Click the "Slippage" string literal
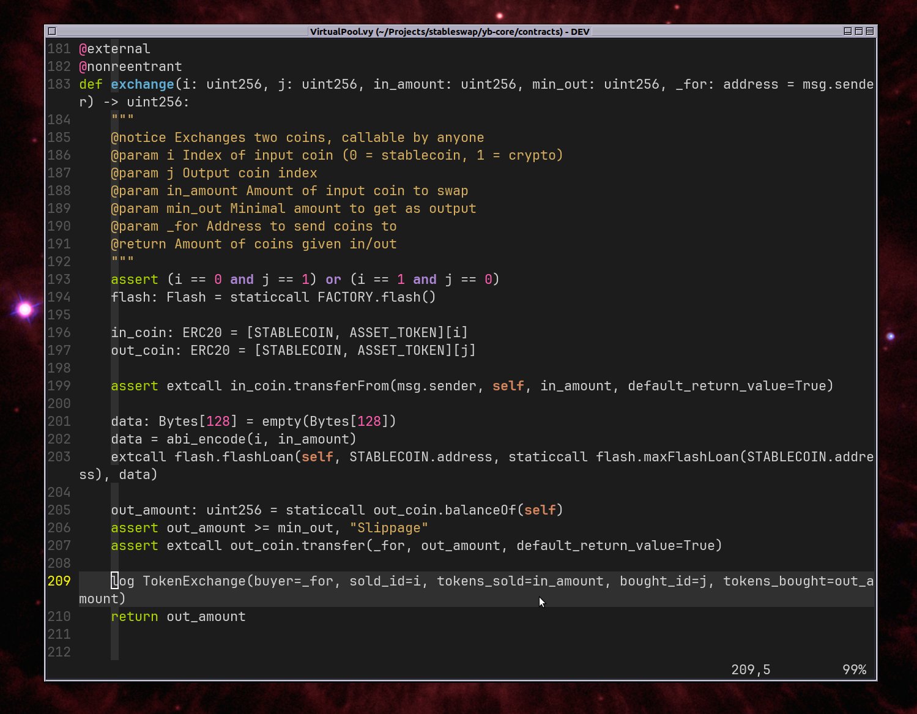Image resolution: width=917 pixels, height=714 pixels. point(388,528)
